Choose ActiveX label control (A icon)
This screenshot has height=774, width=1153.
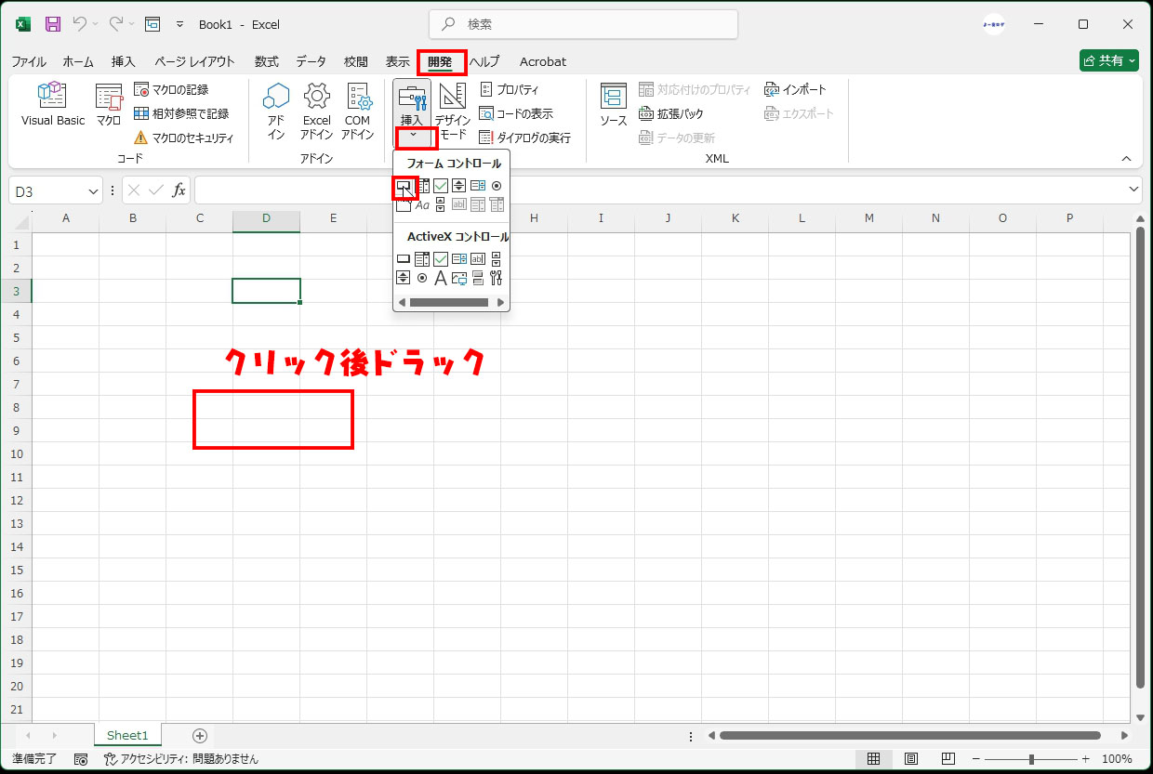[441, 278]
